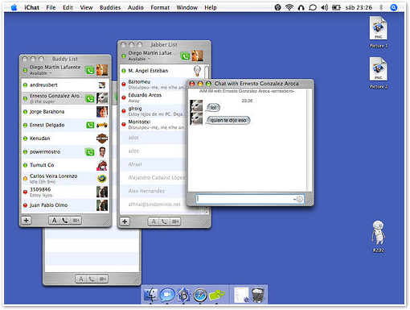Select Picture 2 file on desktop
The image size is (410, 310).
tap(379, 73)
